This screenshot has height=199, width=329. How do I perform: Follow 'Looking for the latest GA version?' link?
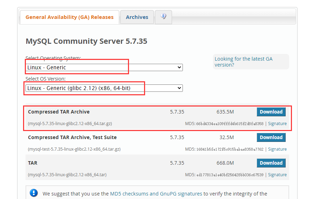tap(243, 62)
